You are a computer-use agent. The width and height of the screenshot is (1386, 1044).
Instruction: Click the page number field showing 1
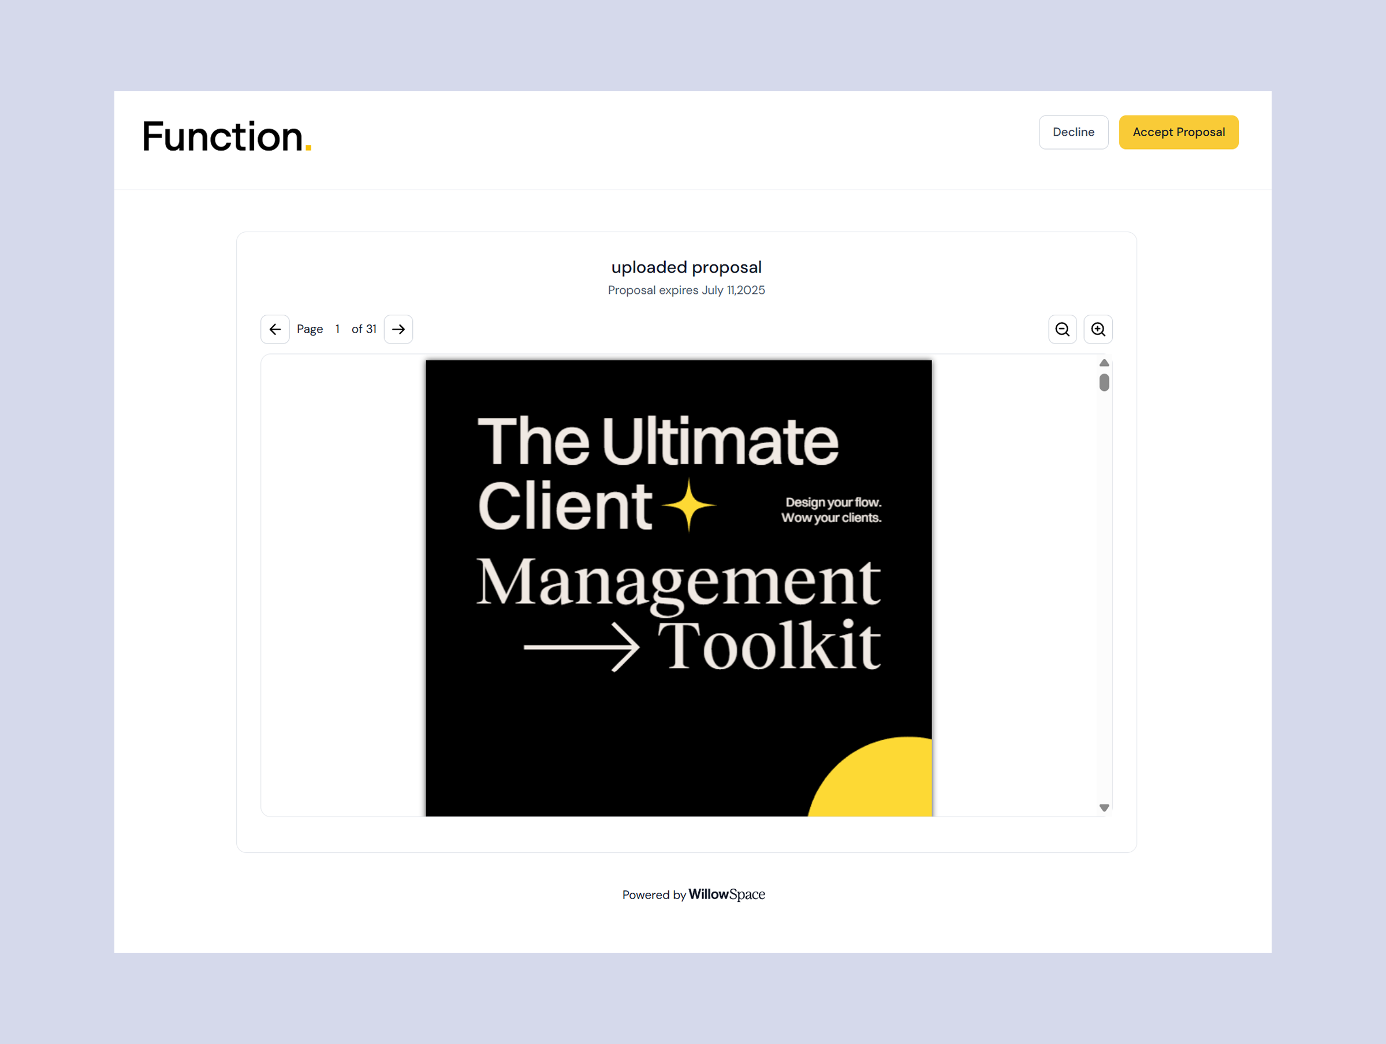click(337, 329)
